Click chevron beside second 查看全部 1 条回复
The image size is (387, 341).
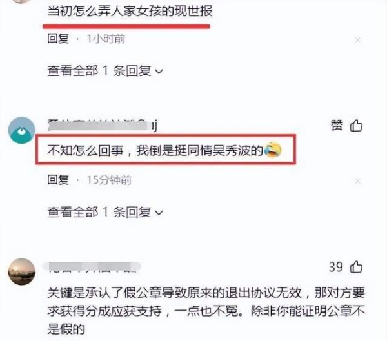tap(159, 213)
